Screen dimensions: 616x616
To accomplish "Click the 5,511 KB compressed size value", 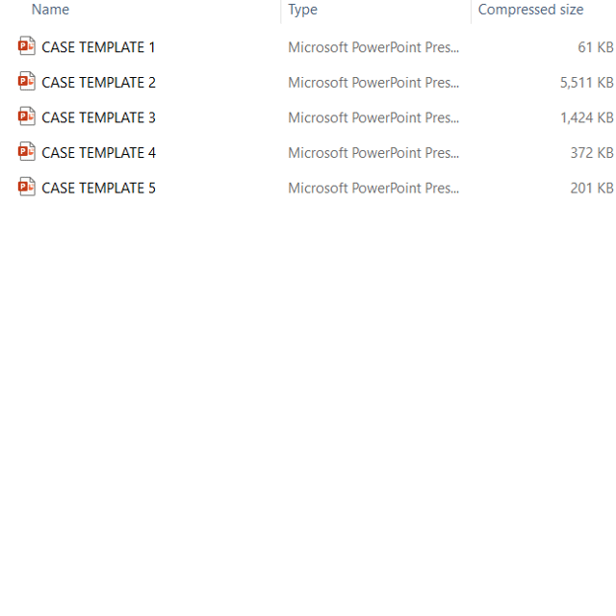I will 587,83.
